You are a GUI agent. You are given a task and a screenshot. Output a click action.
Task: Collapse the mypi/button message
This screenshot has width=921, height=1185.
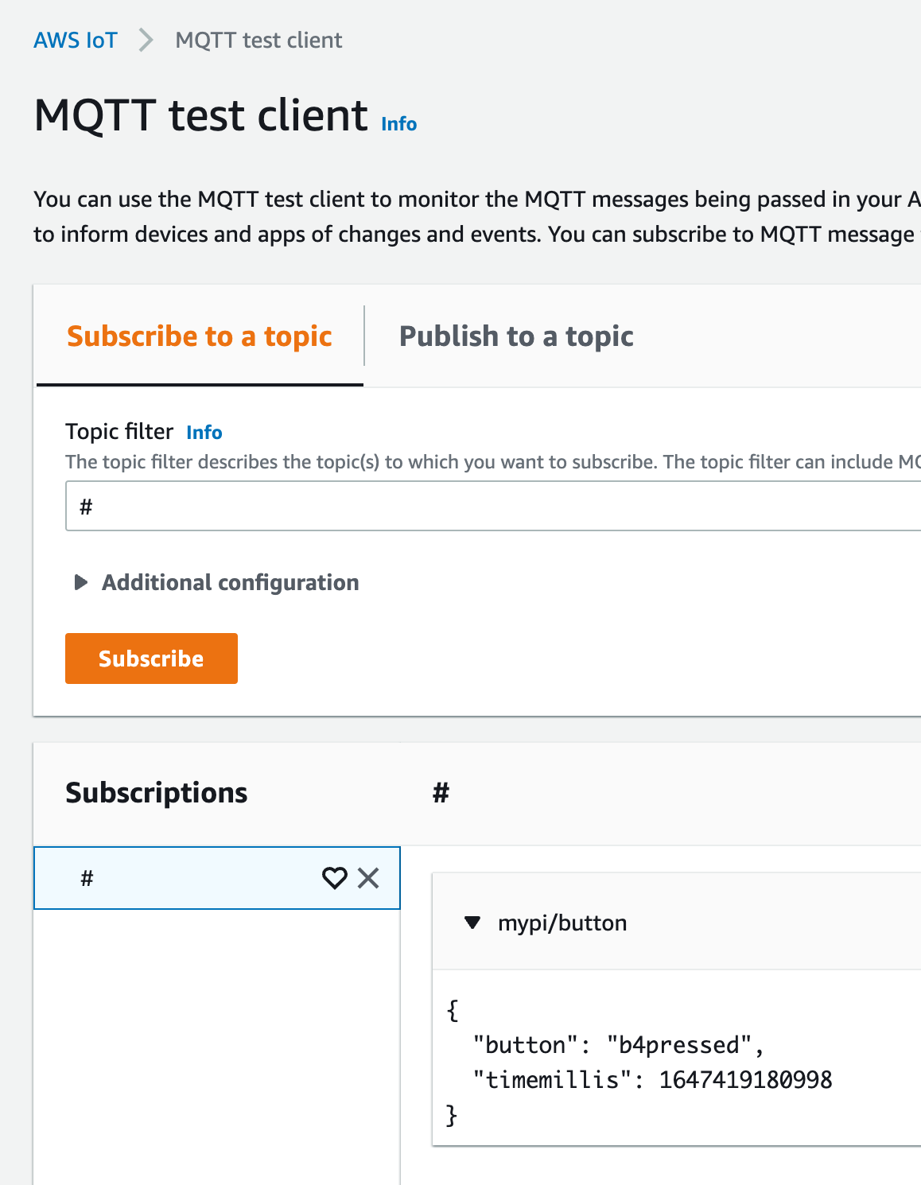[472, 923]
